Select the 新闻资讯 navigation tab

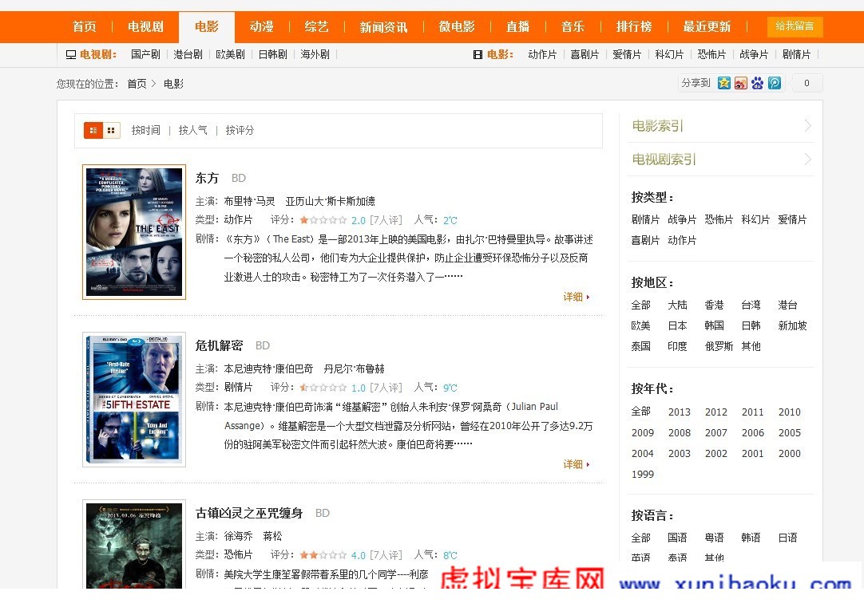383,26
